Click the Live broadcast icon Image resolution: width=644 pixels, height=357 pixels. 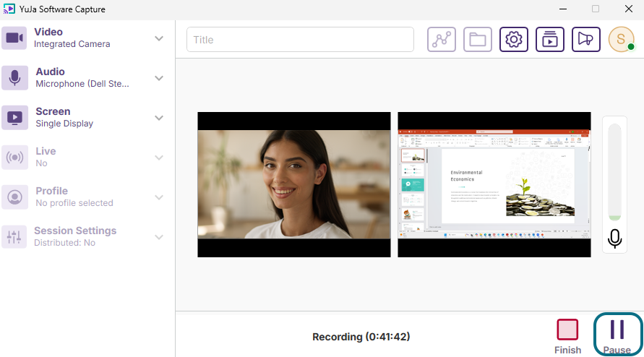click(14, 158)
